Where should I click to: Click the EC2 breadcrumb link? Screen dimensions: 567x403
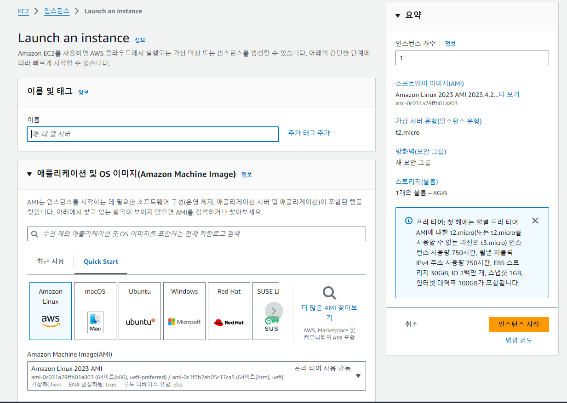tap(23, 11)
